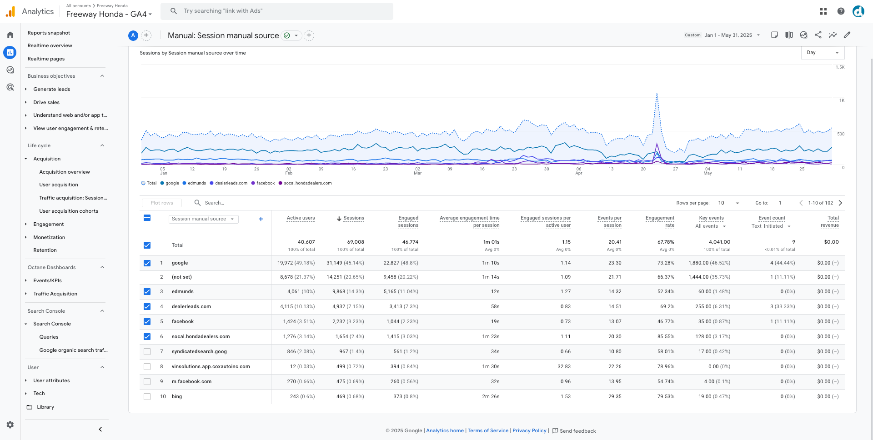Add a secondary dimension with plus icon
Viewport: 873px width, 440px height.
point(261,219)
